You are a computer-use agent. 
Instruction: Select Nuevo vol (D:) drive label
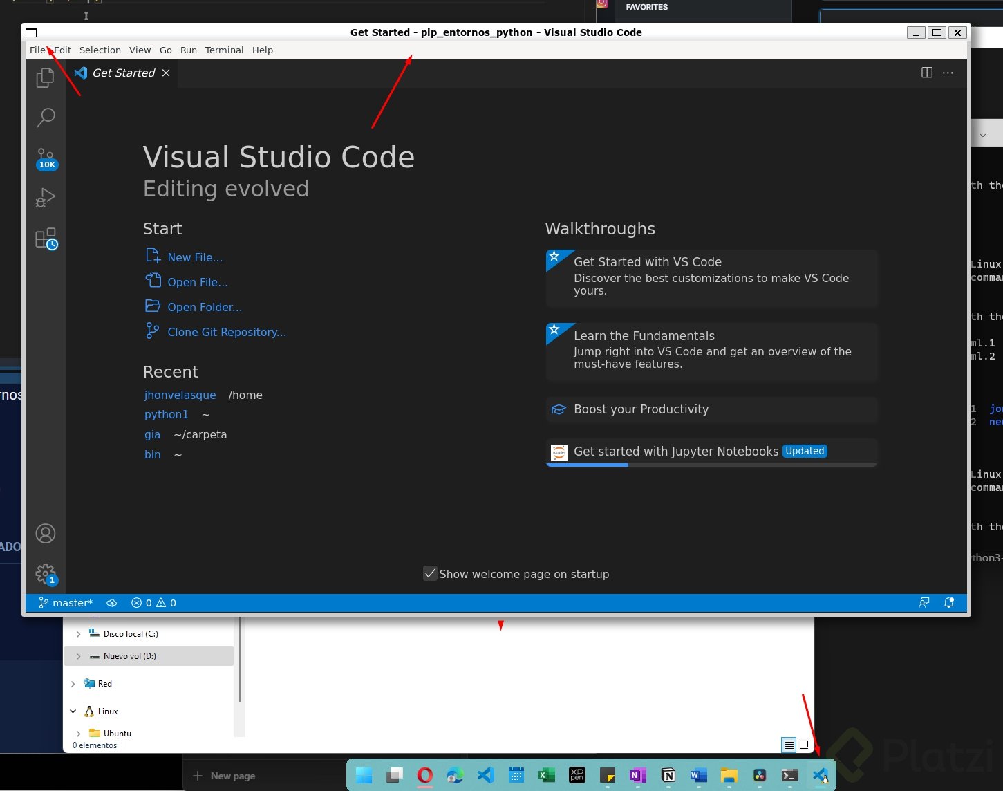tap(130, 656)
